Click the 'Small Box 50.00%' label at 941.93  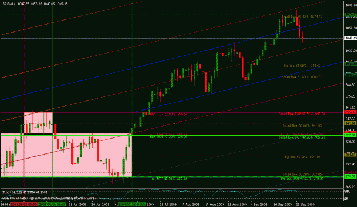[302, 125]
